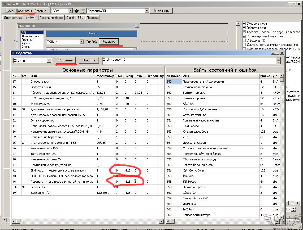The image size is (303, 230).
Task: Click the Сохранить button
Action: coord(66,60)
